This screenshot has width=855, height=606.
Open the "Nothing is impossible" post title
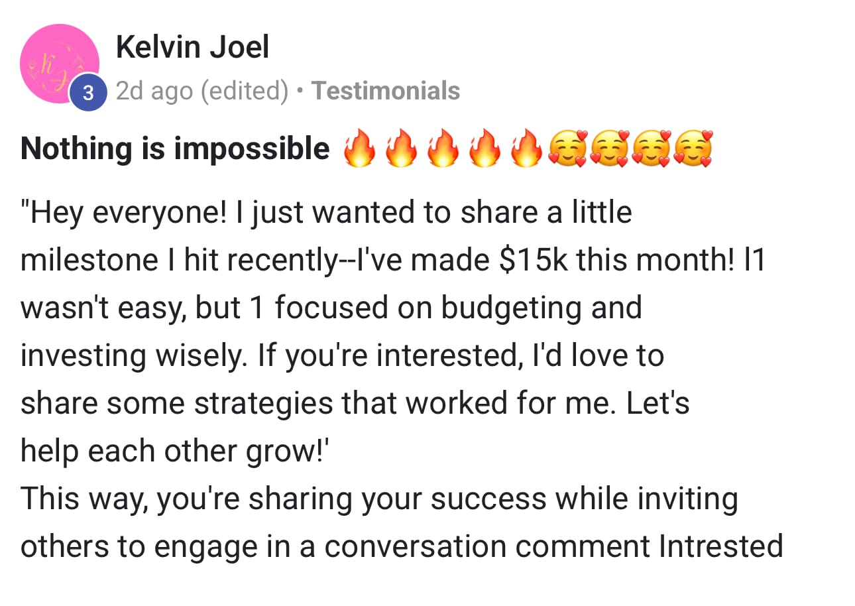pyautogui.click(x=175, y=149)
